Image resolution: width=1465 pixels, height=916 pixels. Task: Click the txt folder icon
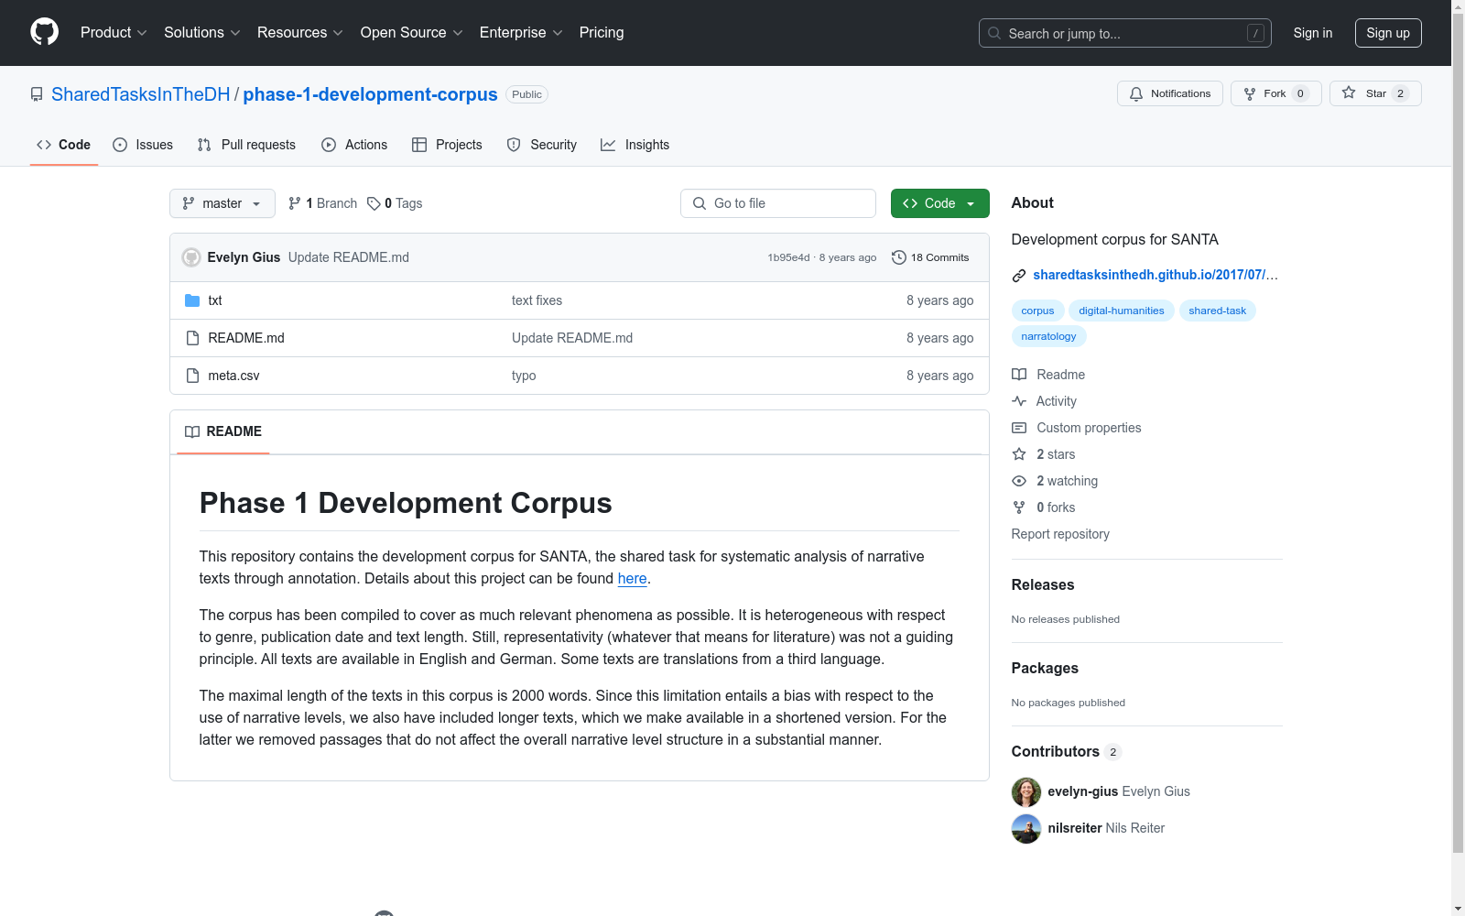pos(192,300)
